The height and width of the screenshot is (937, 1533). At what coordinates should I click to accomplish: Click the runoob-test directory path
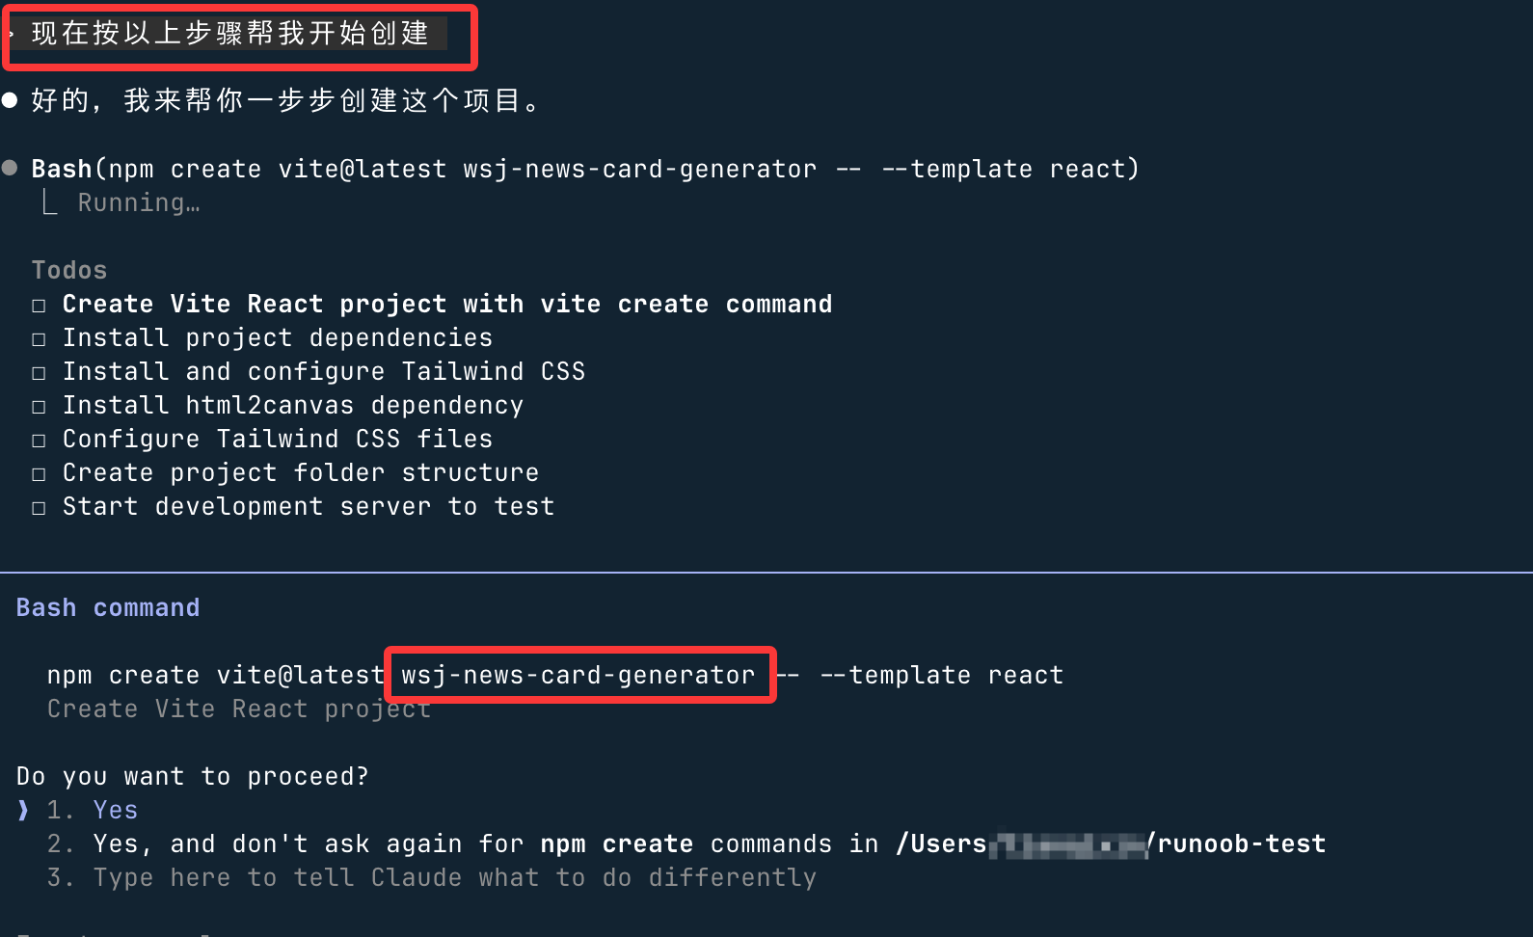tap(1242, 843)
